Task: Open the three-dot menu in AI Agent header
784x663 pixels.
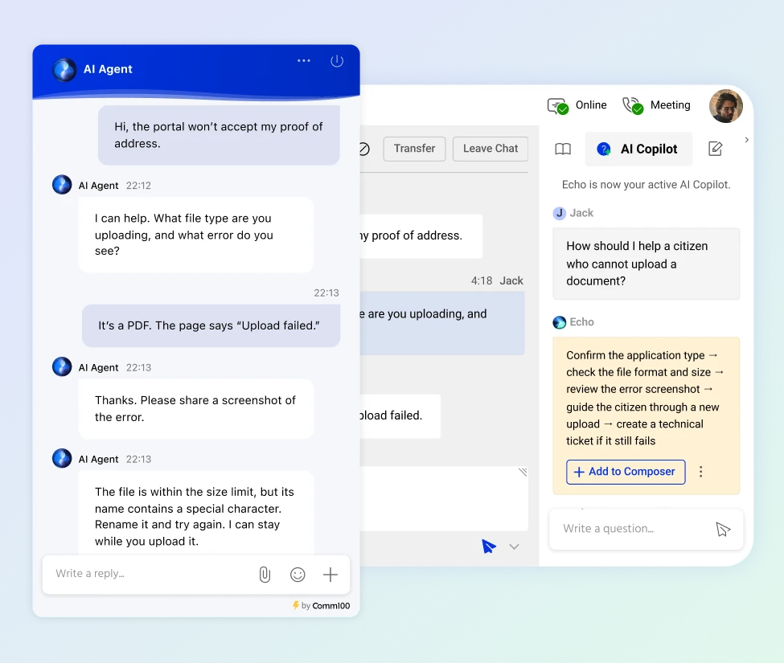Action: point(303,60)
